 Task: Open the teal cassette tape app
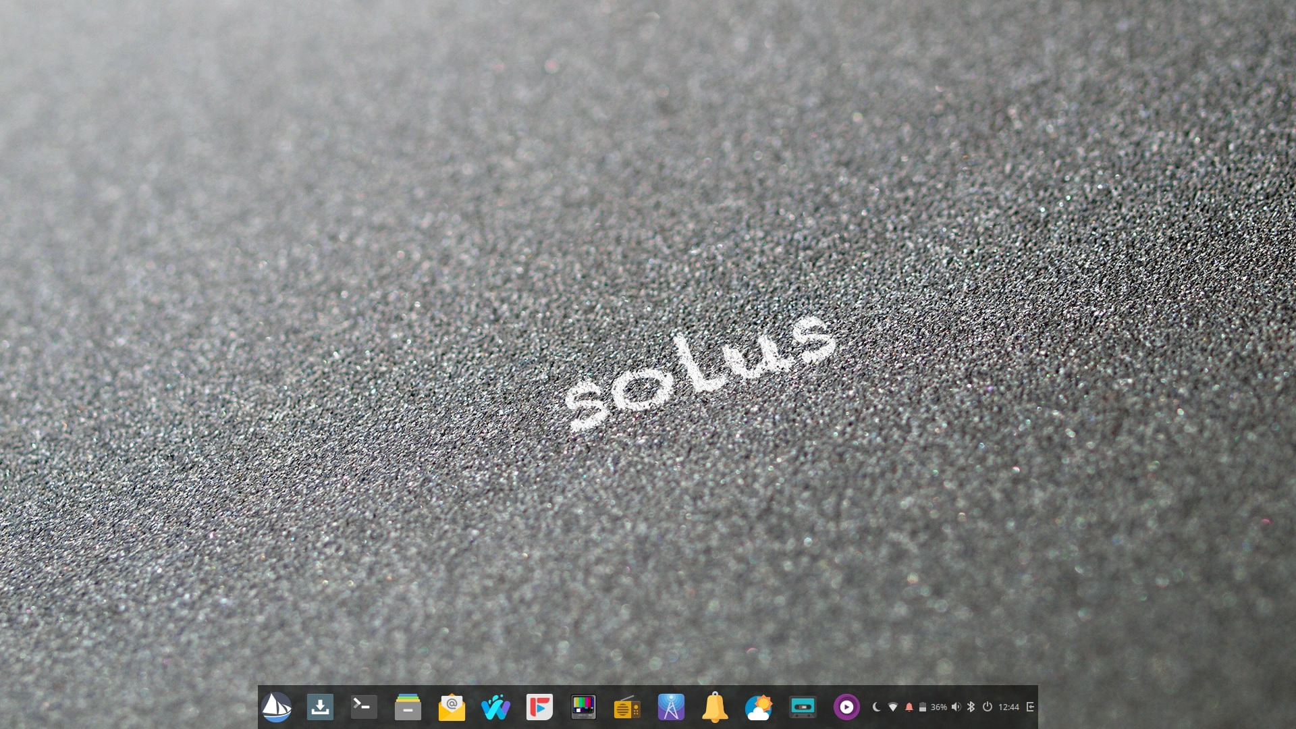point(803,707)
